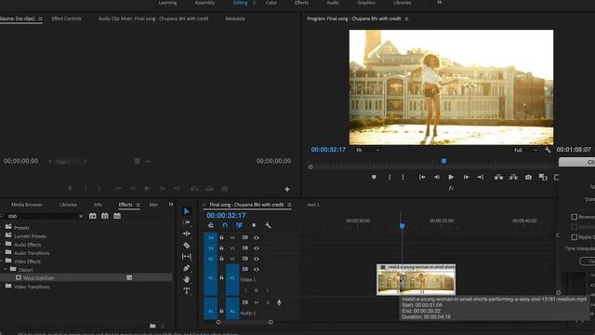This screenshot has height=335, width=595.
Task: Open the Media Browser tab
Action: point(27,205)
